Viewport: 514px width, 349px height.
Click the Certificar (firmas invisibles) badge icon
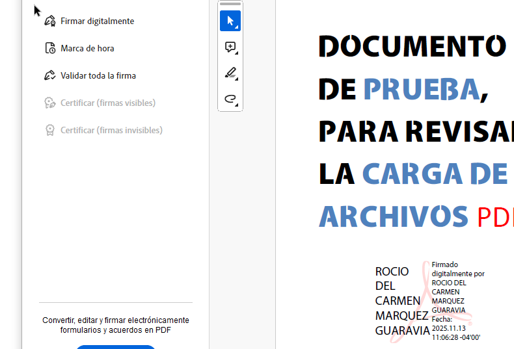pyautogui.click(x=50, y=130)
